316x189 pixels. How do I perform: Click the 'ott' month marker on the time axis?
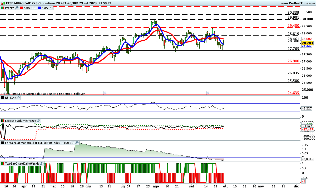tap(225, 186)
